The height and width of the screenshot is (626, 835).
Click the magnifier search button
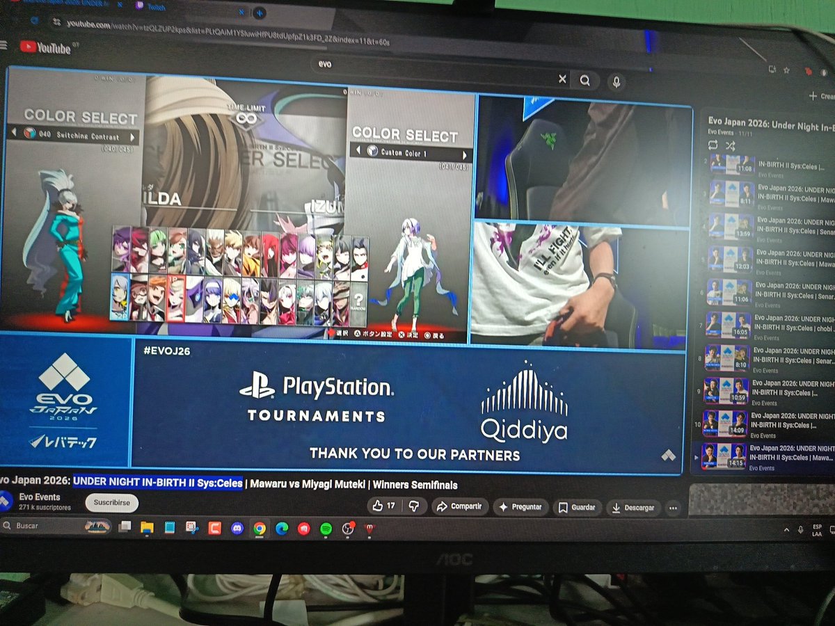click(x=584, y=81)
